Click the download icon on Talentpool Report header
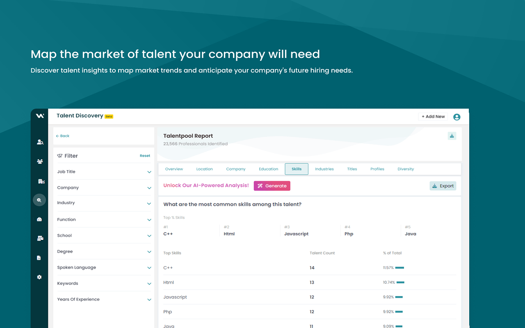This screenshot has height=328, width=525. point(452,135)
